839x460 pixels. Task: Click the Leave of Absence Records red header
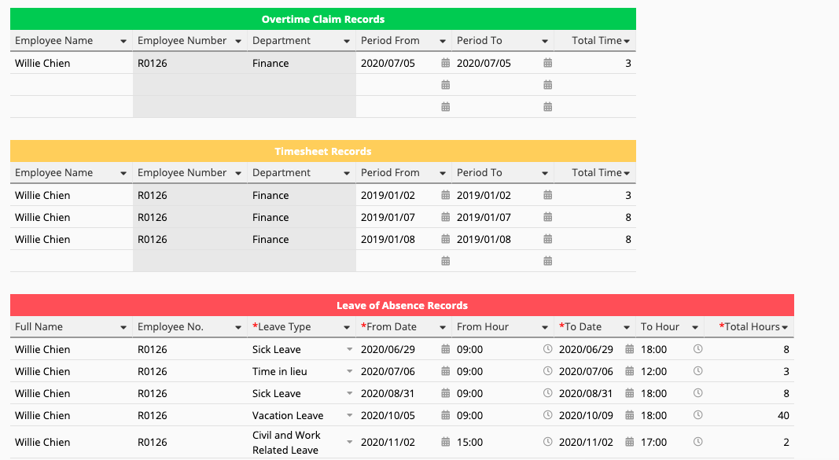[402, 305]
